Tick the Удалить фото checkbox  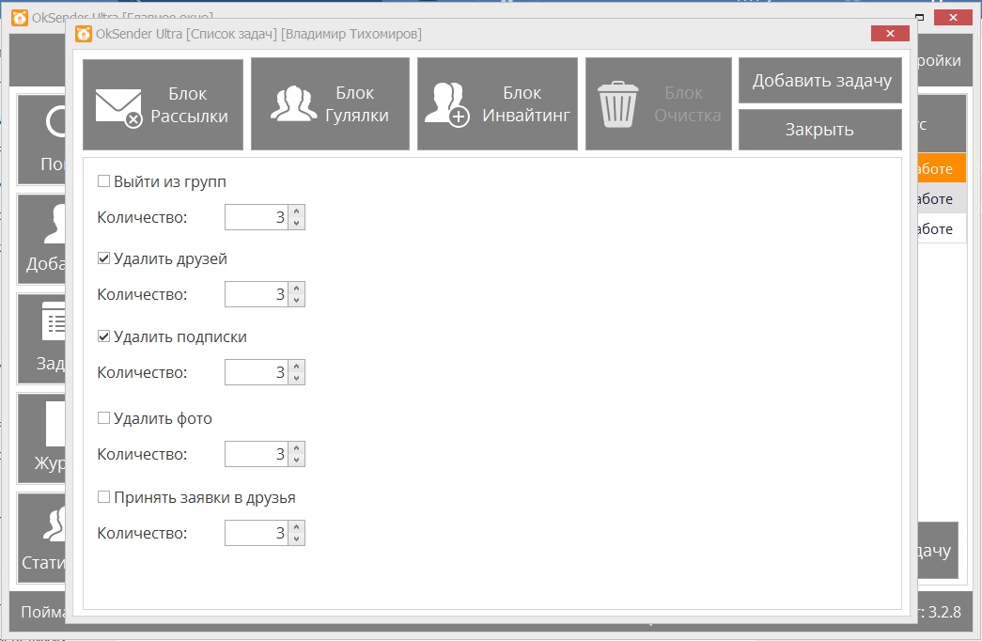[104, 418]
